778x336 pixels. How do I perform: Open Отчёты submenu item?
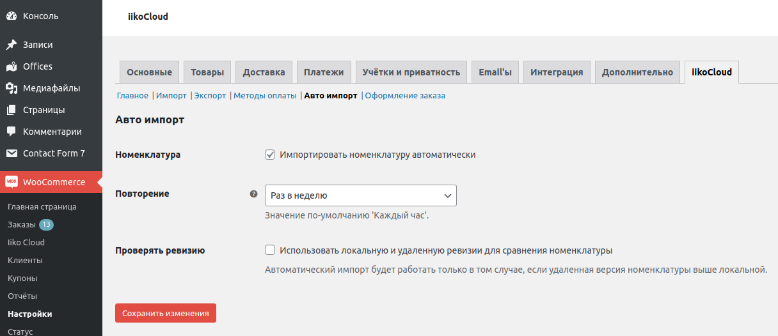pos(22,296)
